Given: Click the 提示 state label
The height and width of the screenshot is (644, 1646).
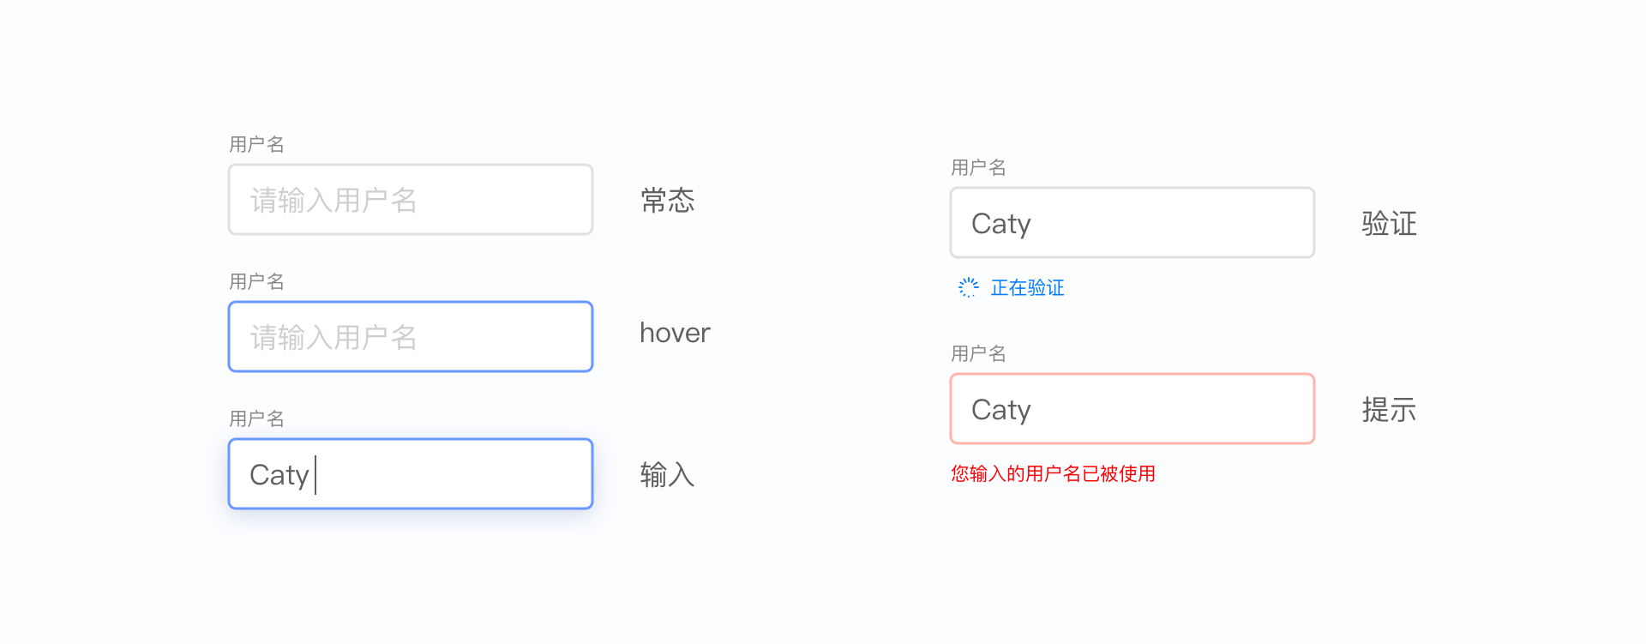Looking at the screenshot, I should 1389,410.
